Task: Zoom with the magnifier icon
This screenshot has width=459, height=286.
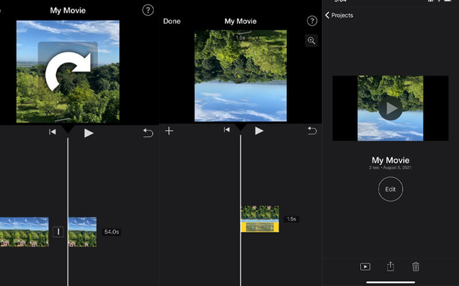Action: [x=312, y=40]
